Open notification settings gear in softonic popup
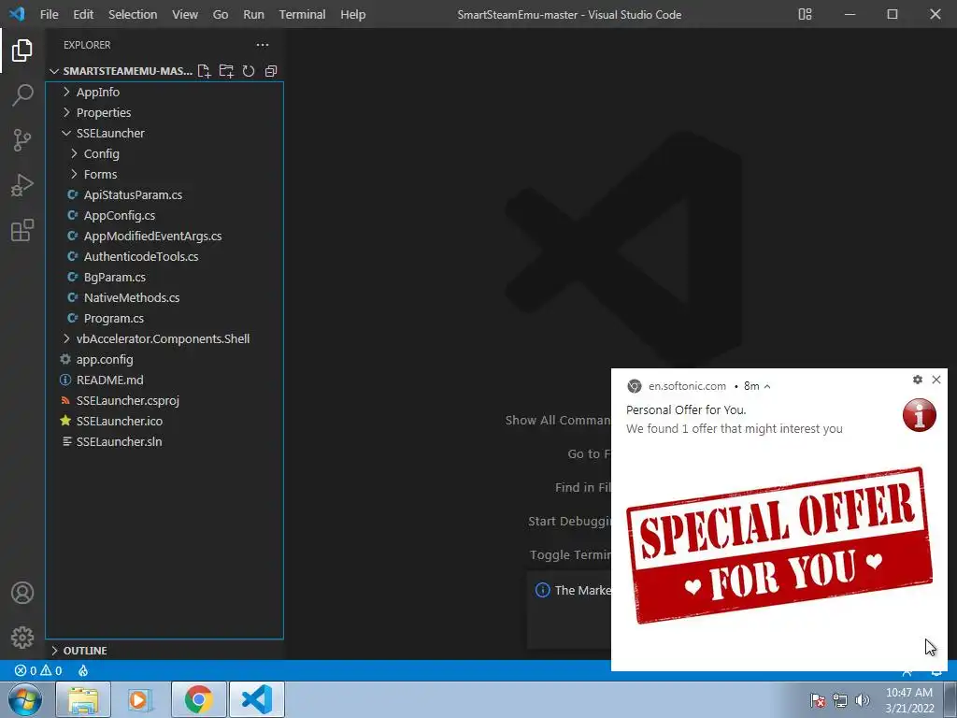The image size is (957, 718). [x=918, y=380]
